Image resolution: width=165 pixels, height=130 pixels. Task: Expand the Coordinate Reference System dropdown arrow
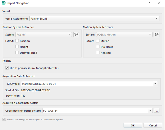coord(150,111)
